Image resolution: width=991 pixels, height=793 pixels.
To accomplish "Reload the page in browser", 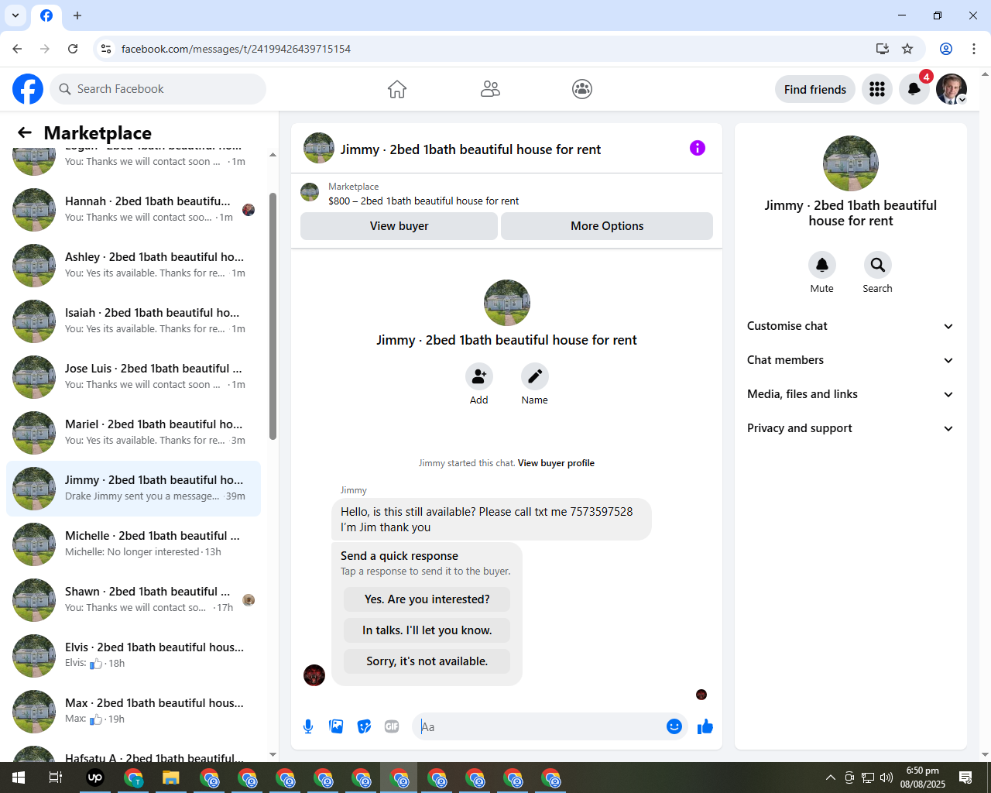I will (73, 49).
